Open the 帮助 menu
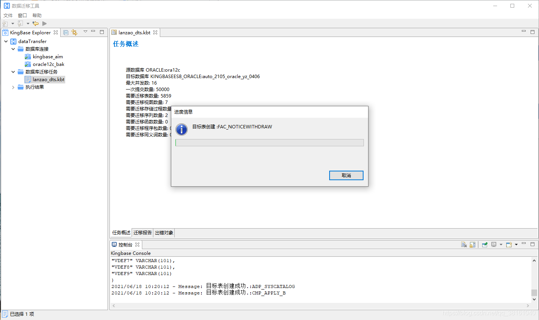 [37, 15]
